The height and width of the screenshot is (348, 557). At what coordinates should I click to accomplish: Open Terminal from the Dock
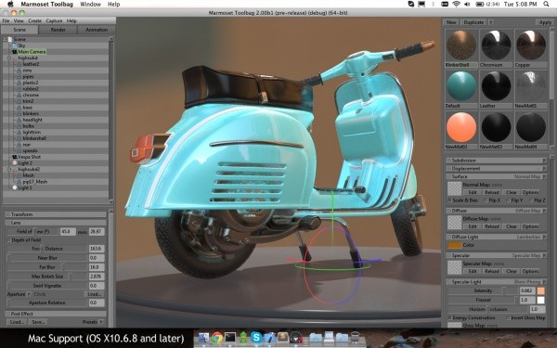click(x=230, y=338)
